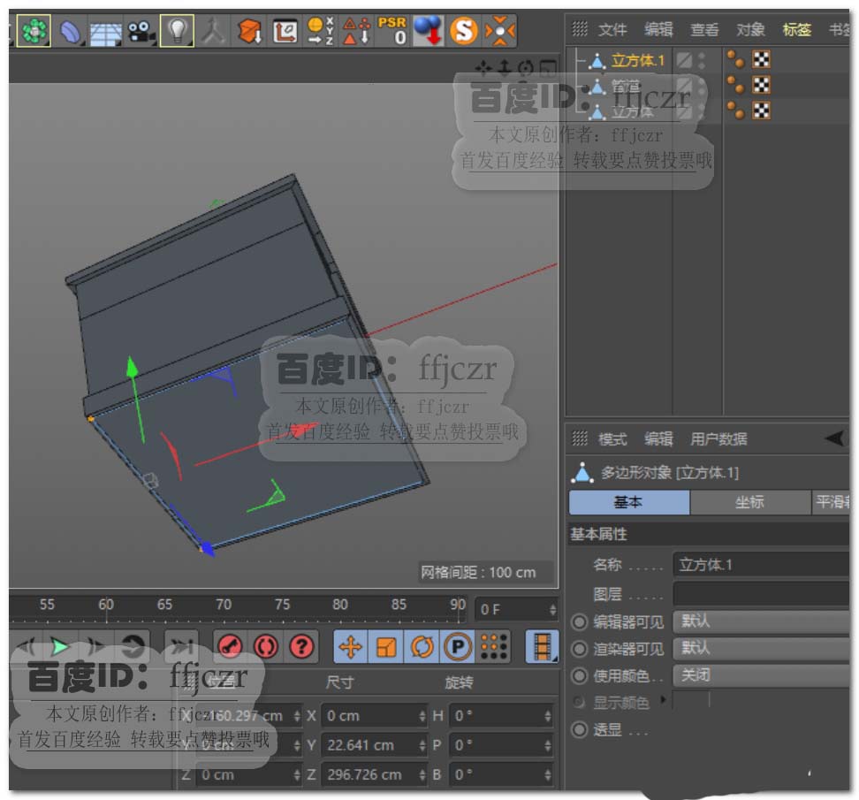Jump to the end of the timeline
Image resolution: width=859 pixels, height=800 pixels.
click(181, 647)
